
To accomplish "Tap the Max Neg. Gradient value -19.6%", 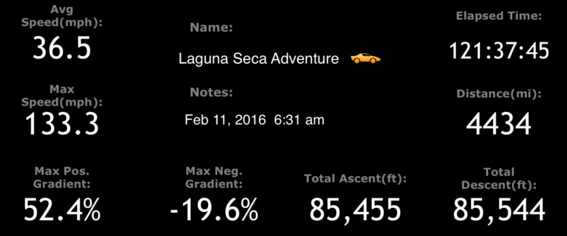I will (x=214, y=211).
